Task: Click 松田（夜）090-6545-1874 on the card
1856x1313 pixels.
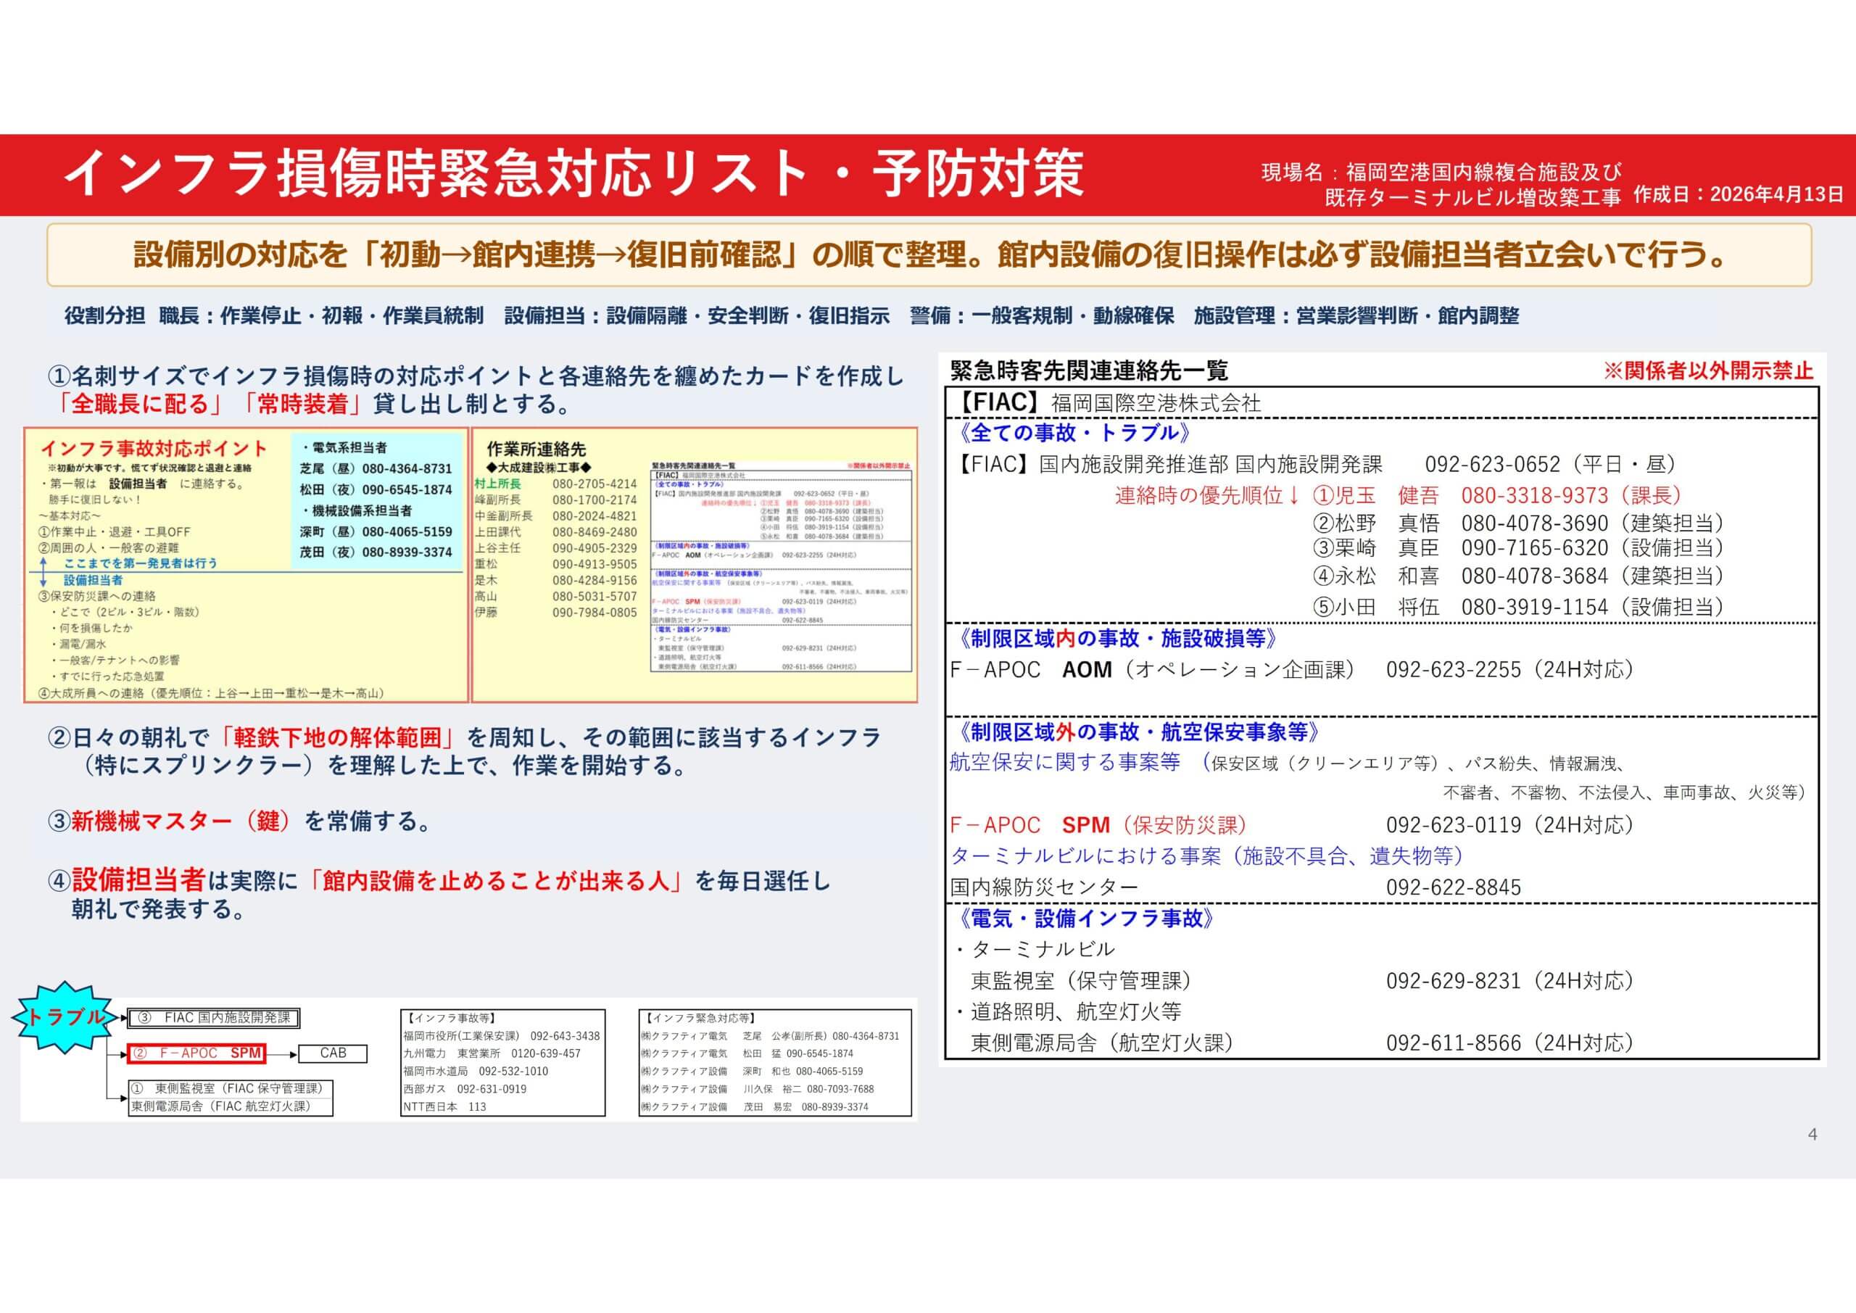Action: pyautogui.click(x=376, y=489)
